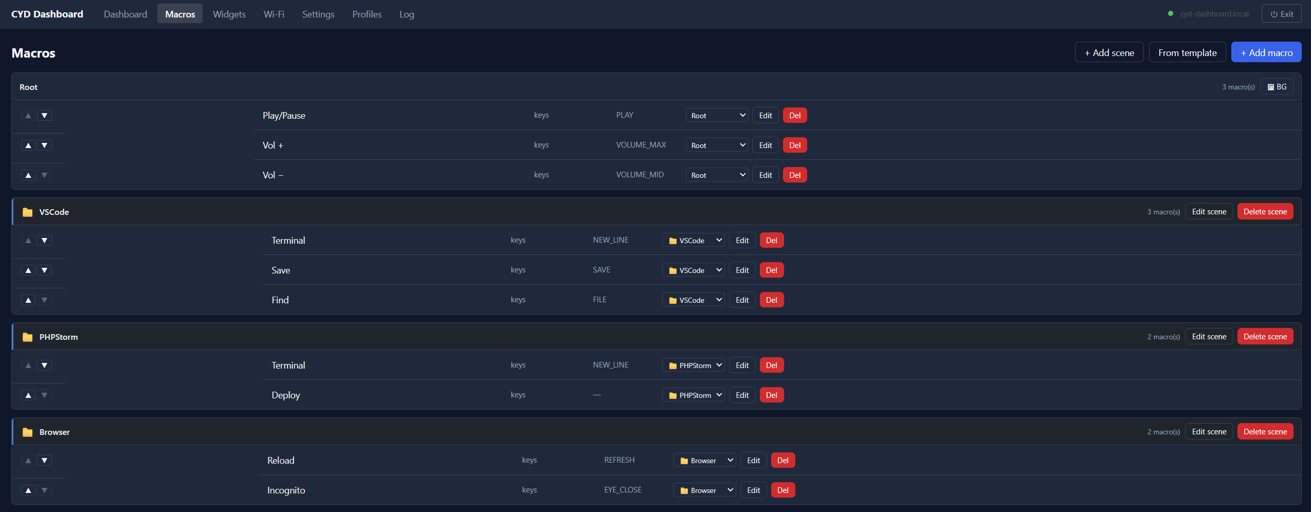This screenshot has height=512, width=1311.
Task: Delete the Browser scene
Action: click(1265, 432)
